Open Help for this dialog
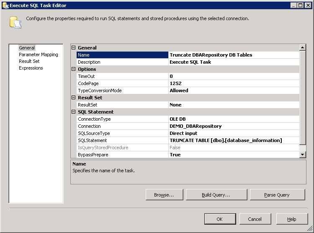The width and height of the screenshot is (314, 233). pos(291,219)
